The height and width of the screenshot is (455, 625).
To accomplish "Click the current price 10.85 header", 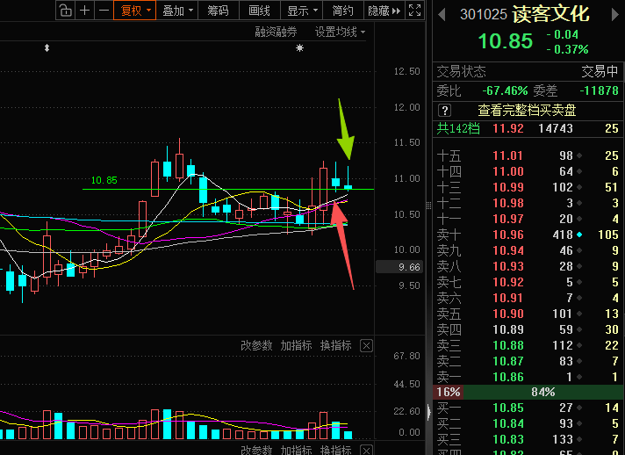I will tap(505, 41).
